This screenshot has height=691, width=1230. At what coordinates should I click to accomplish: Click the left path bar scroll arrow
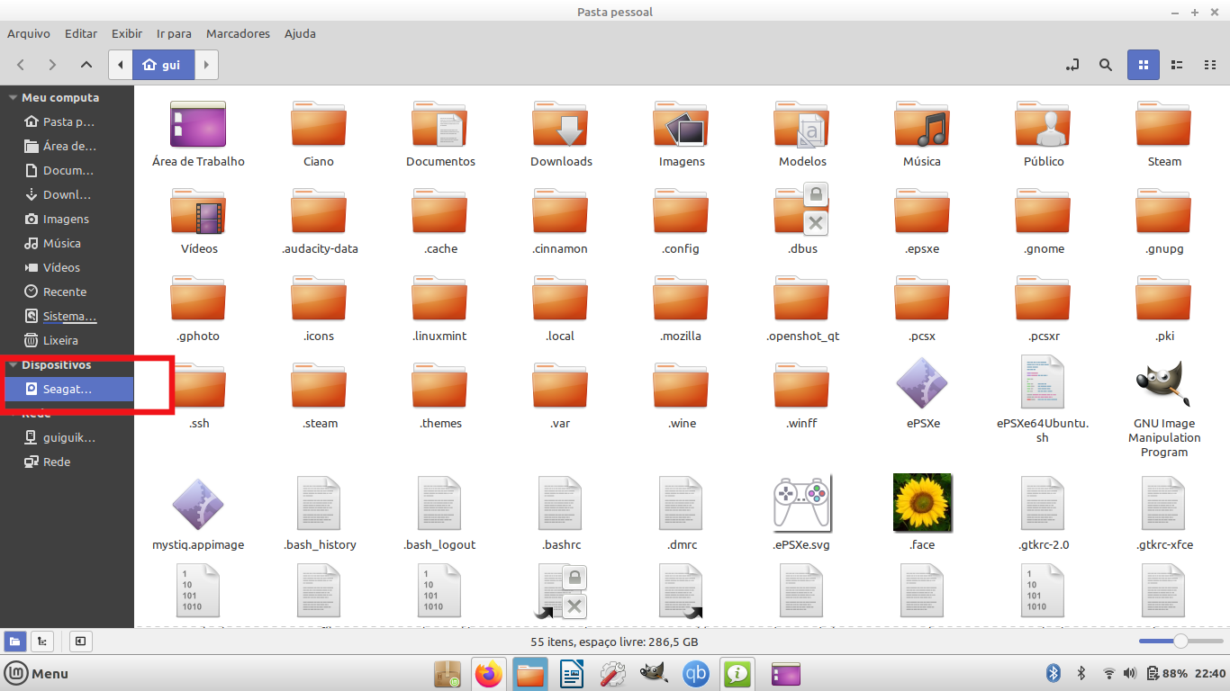[121, 65]
